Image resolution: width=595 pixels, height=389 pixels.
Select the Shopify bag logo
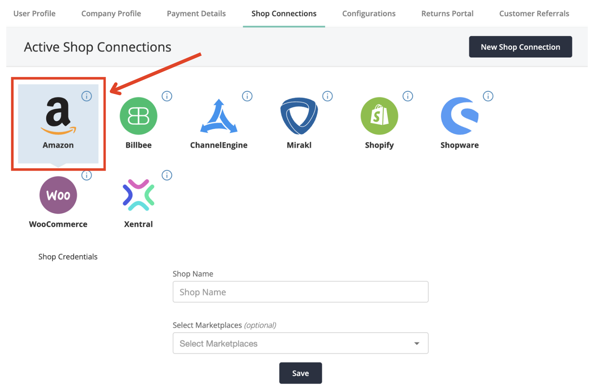(x=379, y=116)
